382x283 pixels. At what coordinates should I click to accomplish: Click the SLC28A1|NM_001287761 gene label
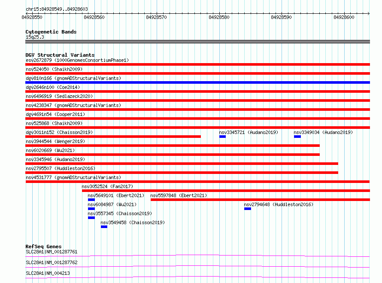tap(52, 252)
